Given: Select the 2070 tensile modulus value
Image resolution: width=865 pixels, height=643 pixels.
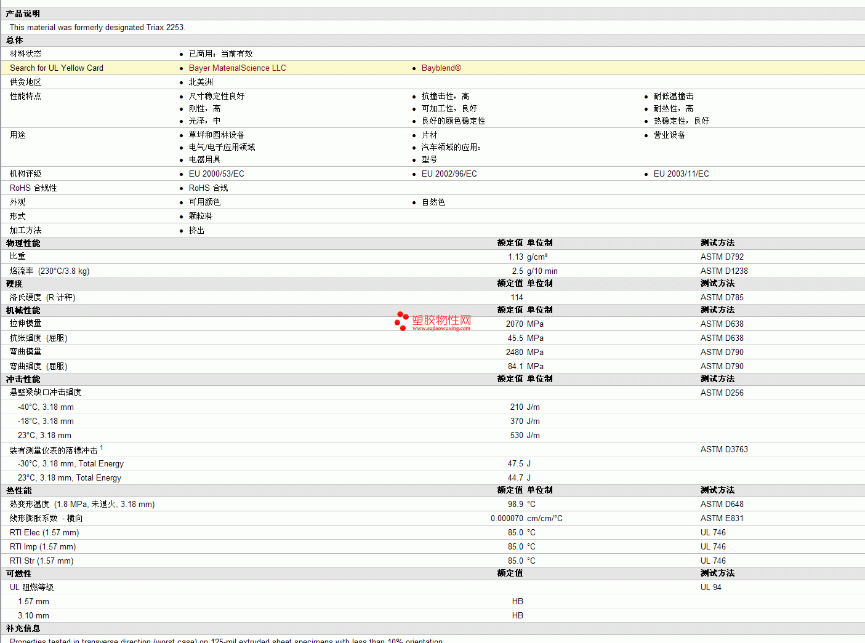Looking at the screenshot, I should pyautogui.click(x=515, y=324).
